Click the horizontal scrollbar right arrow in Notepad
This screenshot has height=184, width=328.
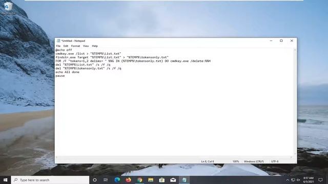point(292,157)
